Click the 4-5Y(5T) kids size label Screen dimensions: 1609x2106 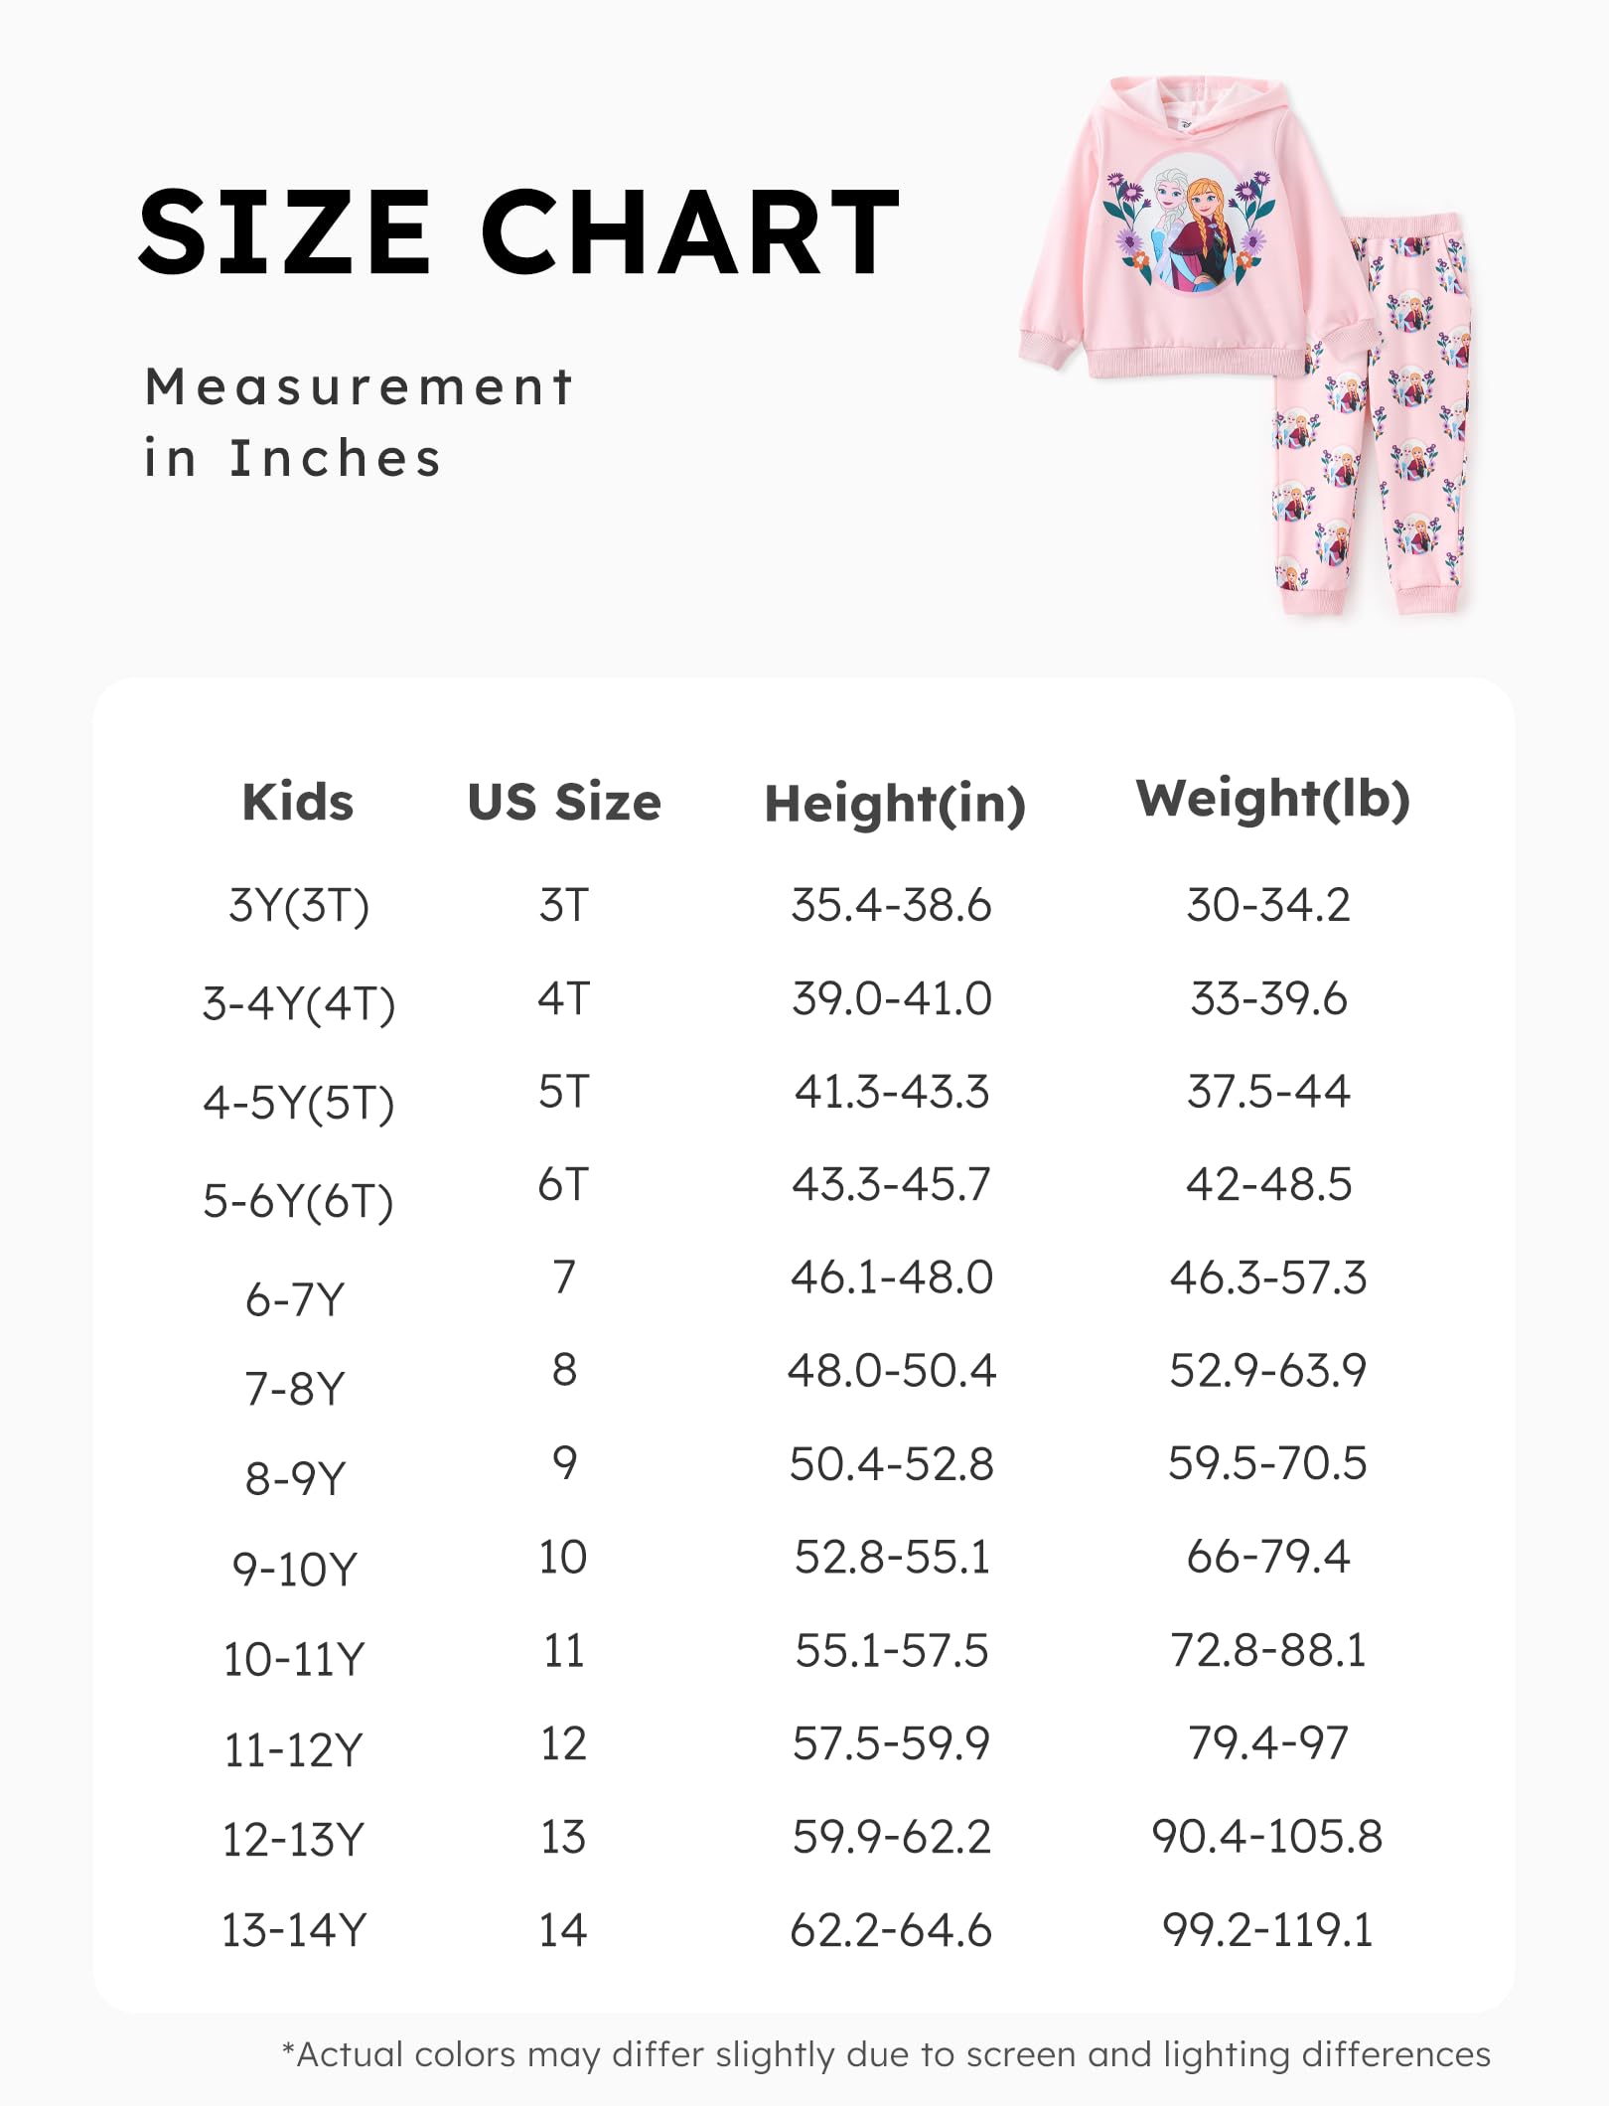point(298,1103)
